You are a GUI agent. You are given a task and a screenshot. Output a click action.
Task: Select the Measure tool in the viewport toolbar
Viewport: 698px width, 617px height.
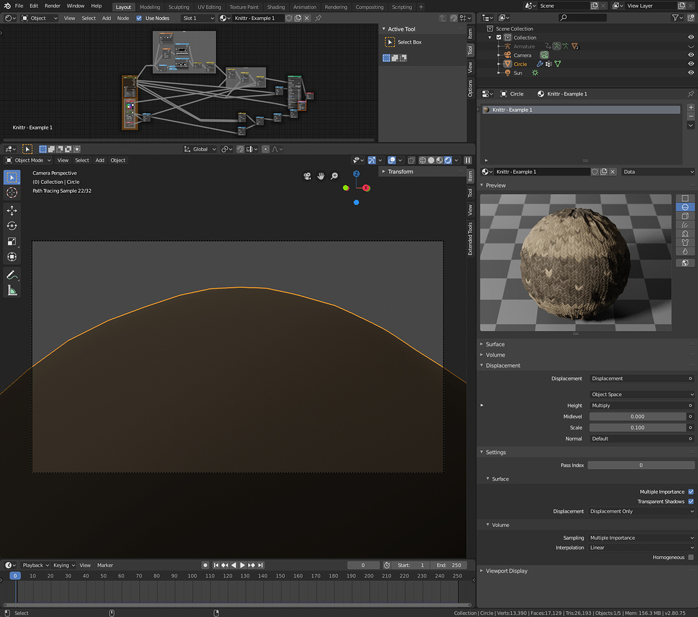point(12,290)
